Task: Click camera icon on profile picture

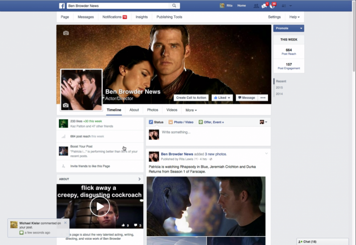Action: [x=65, y=105]
